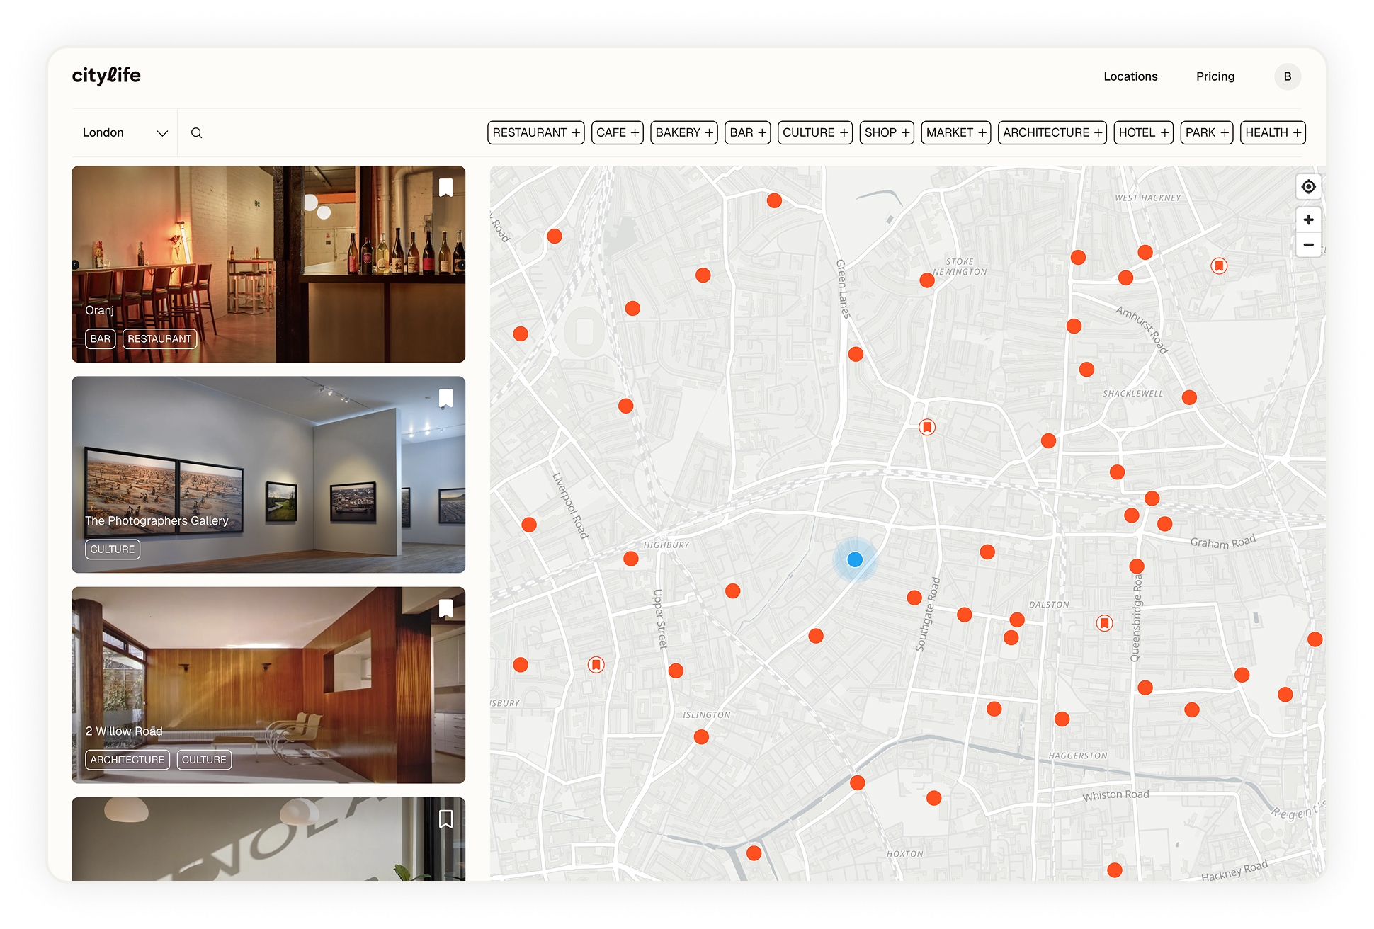Screen dimensions: 1374x929
Task: Expand the London city dropdown
Action: (125, 133)
